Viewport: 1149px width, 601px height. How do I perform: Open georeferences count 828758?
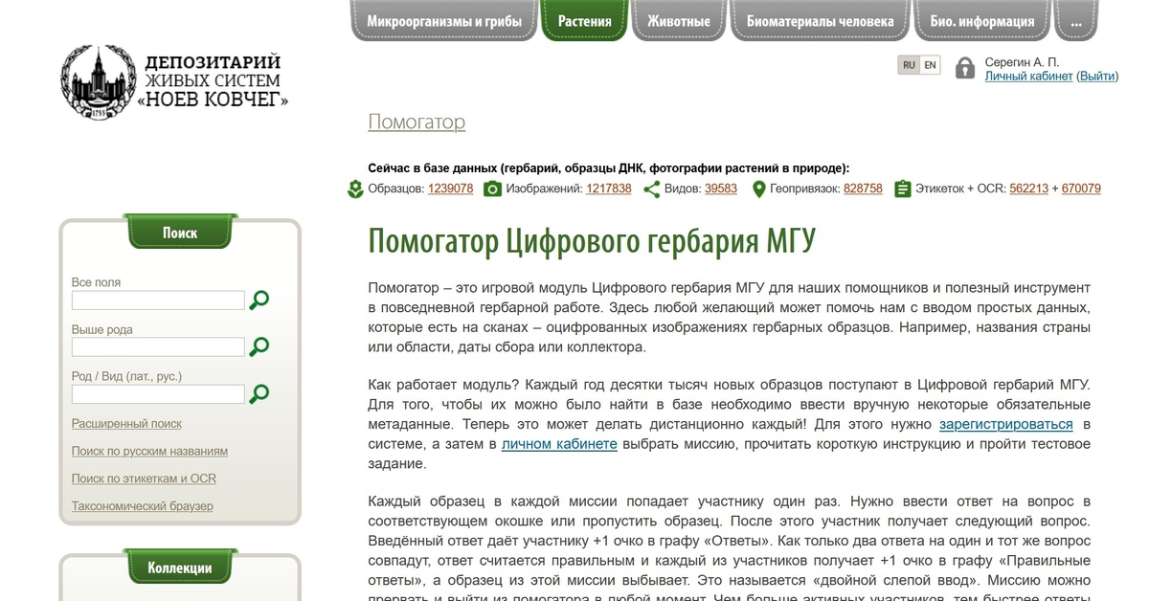863,189
